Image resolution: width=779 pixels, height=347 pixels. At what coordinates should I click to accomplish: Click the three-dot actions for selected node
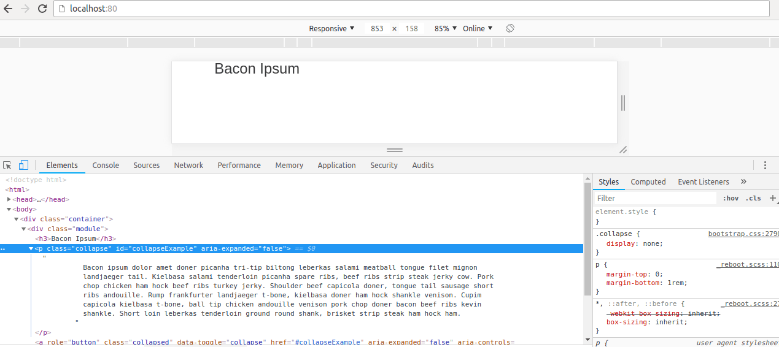(3, 249)
